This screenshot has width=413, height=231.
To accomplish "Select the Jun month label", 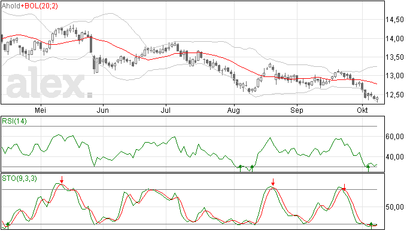I will tap(103, 110).
